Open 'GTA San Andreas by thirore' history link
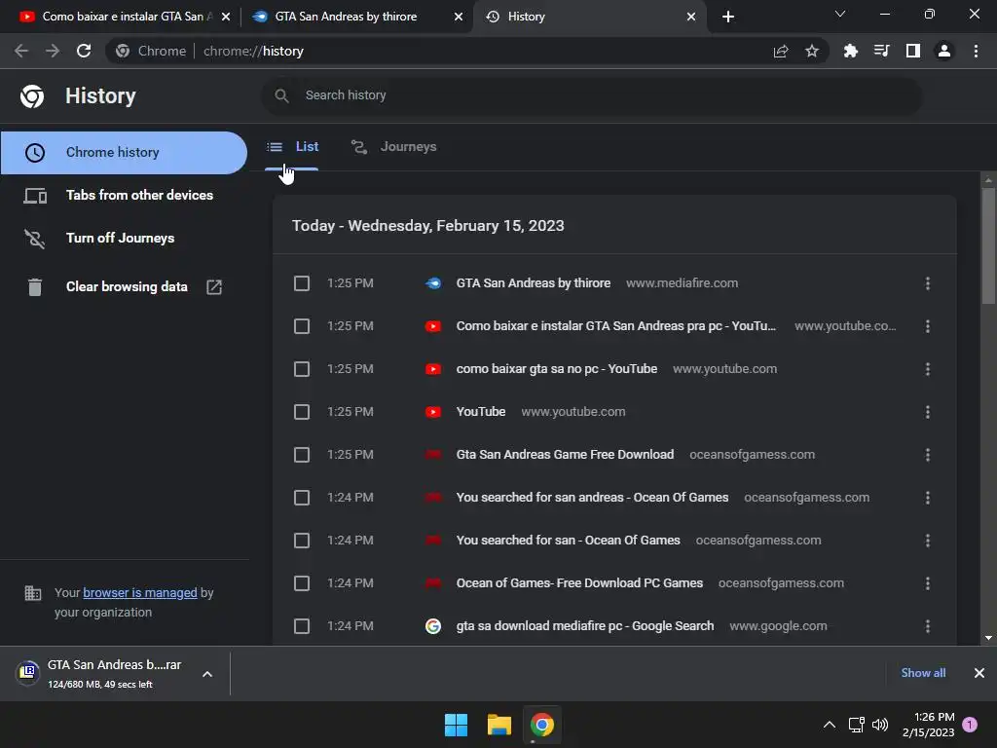This screenshot has height=748, width=997. point(533,283)
